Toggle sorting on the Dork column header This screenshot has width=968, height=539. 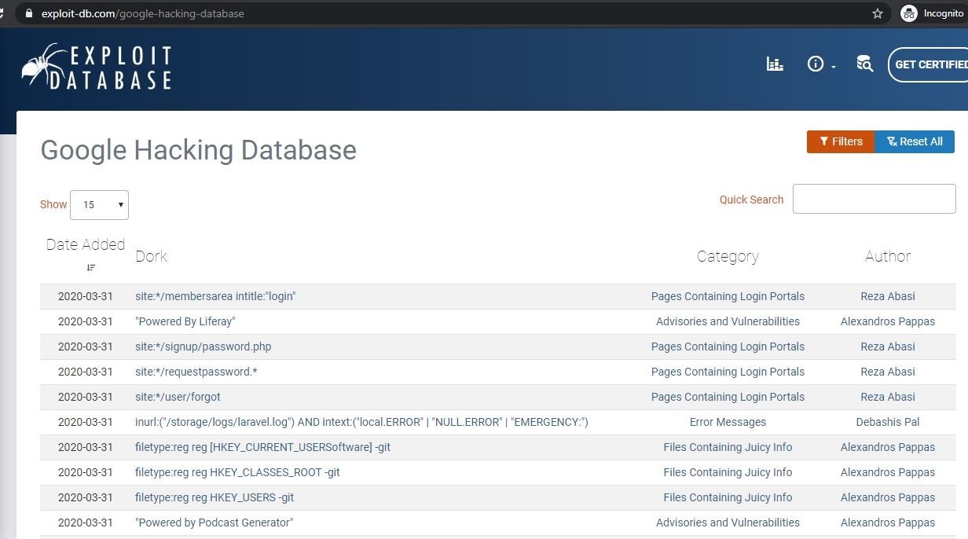[x=152, y=256]
